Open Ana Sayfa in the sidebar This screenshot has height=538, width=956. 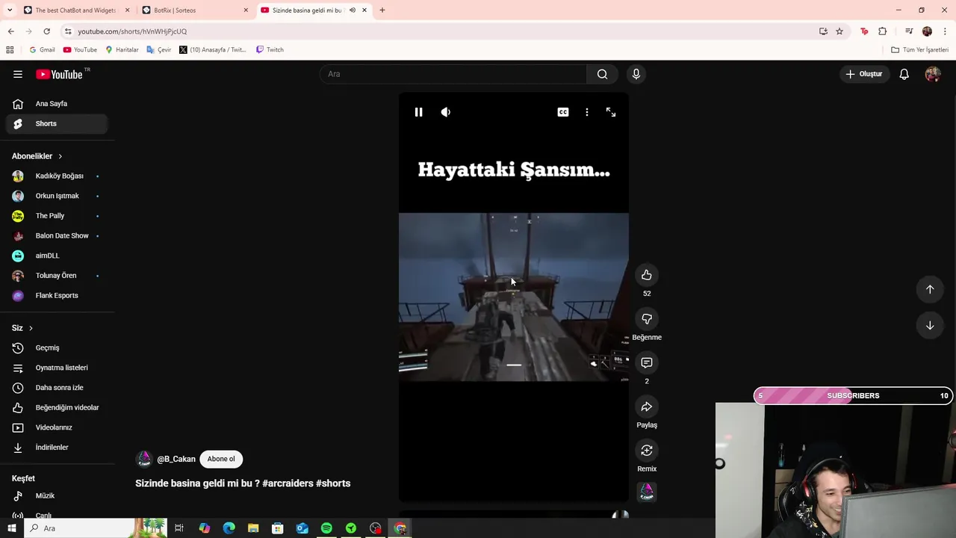(57, 104)
